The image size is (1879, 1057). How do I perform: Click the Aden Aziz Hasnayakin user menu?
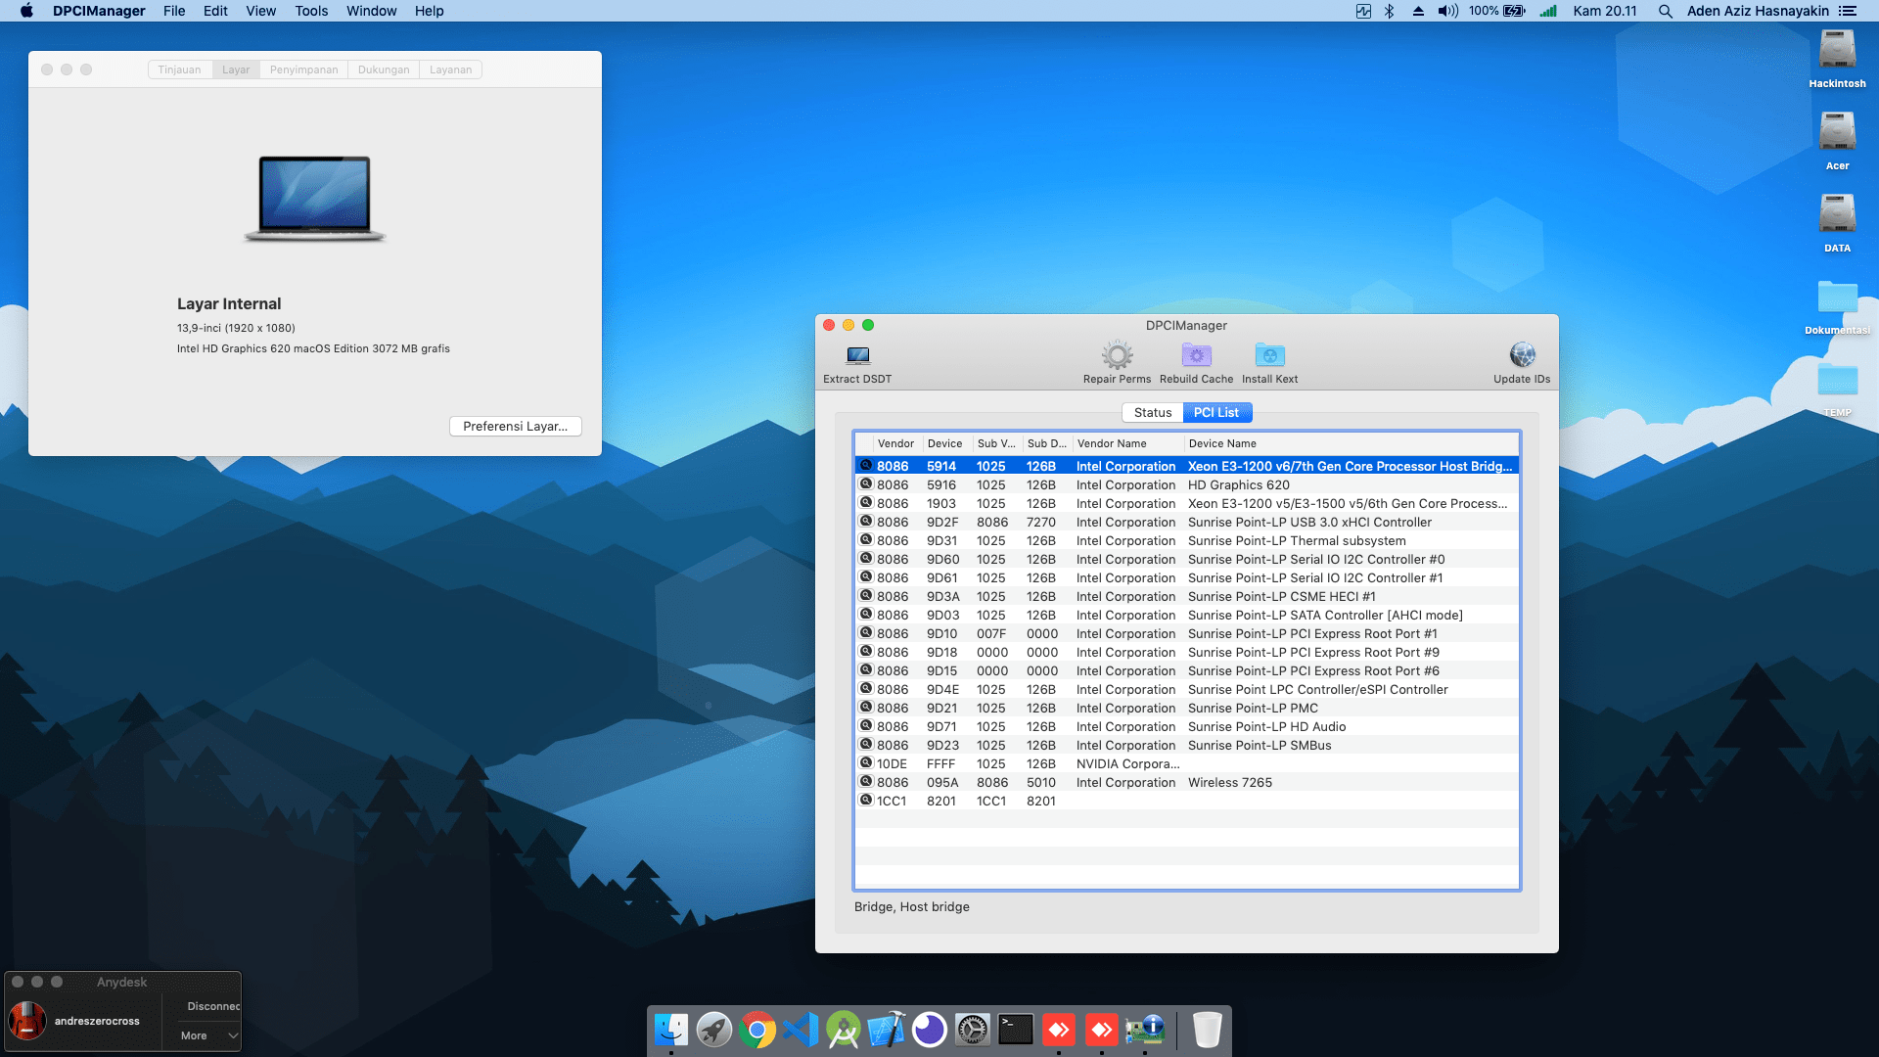coord(1758,11)
